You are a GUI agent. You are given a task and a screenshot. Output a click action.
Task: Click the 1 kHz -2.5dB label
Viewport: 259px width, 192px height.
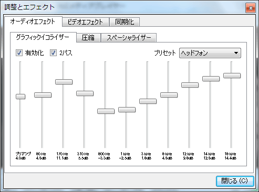[125, 156]
